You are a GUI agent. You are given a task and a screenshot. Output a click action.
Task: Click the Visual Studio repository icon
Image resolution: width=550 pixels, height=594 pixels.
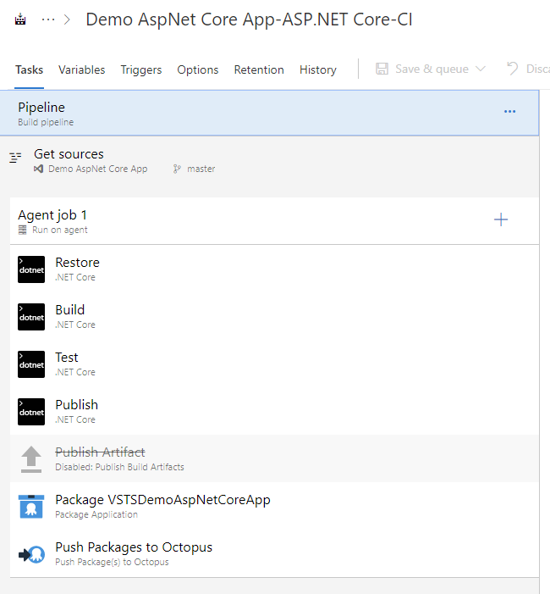pyautogui.click(x=38, y=169)
